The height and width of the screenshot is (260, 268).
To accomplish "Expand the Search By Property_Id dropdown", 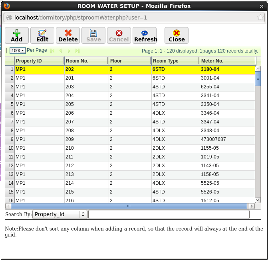I will (60, 214).
